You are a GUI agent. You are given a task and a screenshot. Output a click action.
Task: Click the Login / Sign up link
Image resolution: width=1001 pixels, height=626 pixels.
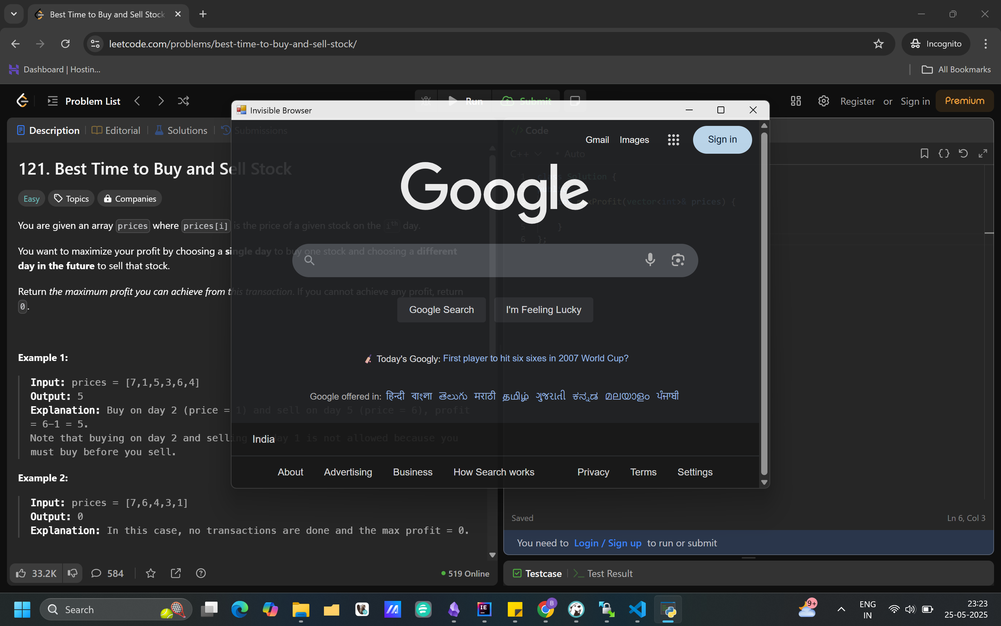tap(608, 543)
